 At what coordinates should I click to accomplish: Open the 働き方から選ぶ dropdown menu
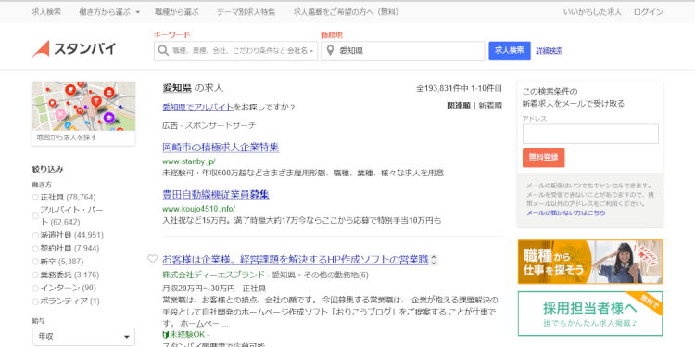[109, 12]
